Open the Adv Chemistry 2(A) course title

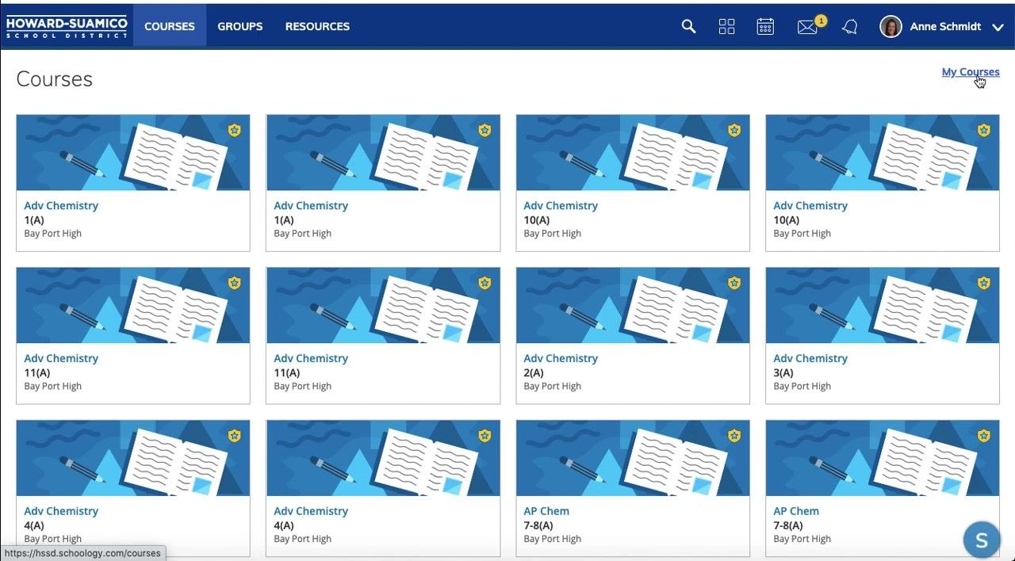tap(561, 358)
